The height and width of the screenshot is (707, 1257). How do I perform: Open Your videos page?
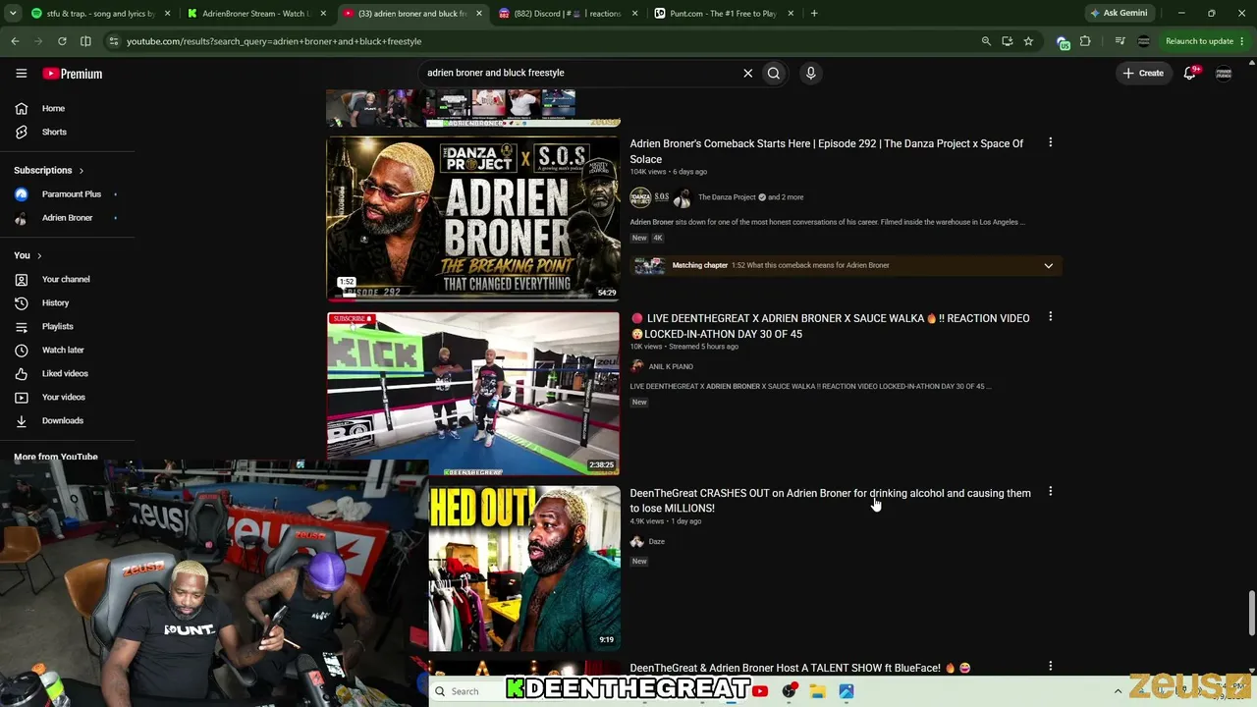[x=63, y=397]
